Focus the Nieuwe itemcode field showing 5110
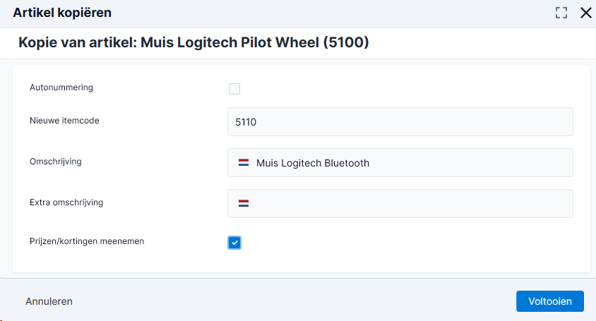The image size is (596, 321). (x=400, y=122)
